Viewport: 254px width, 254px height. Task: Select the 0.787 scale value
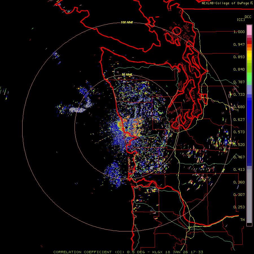pos(239,82)
